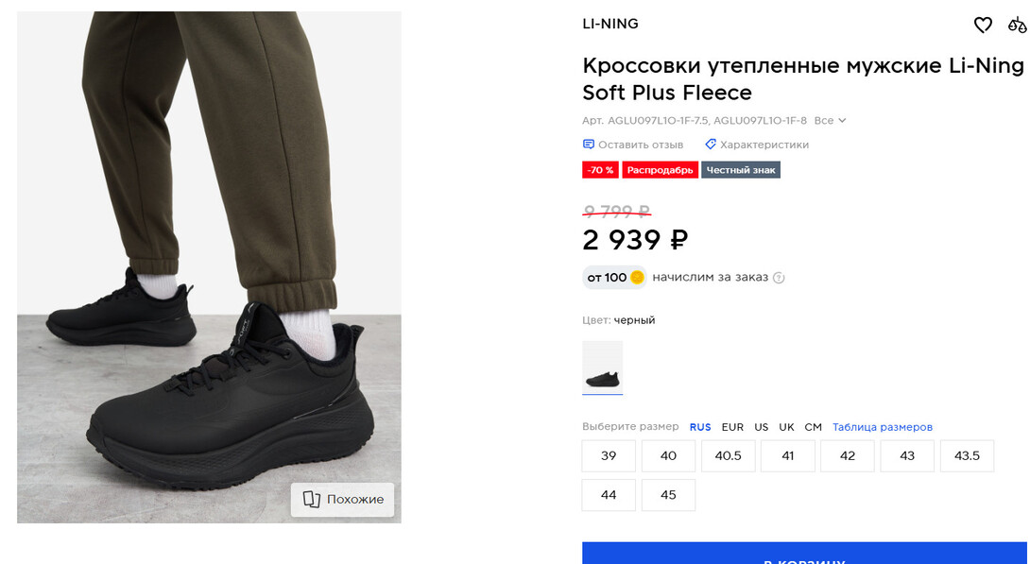Expand the 'Все' article numbers list
Screen dimensions: 1030x564
(x=830, y=121)
